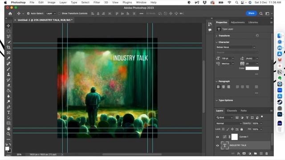Select the Eraser tool
Viewport: 285px width, 160px height.
(8, 85)
